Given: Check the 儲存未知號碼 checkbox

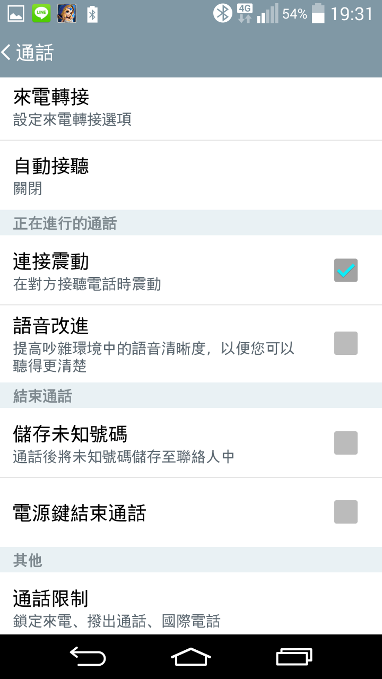Looking at the screenshot, I should 346,443.
